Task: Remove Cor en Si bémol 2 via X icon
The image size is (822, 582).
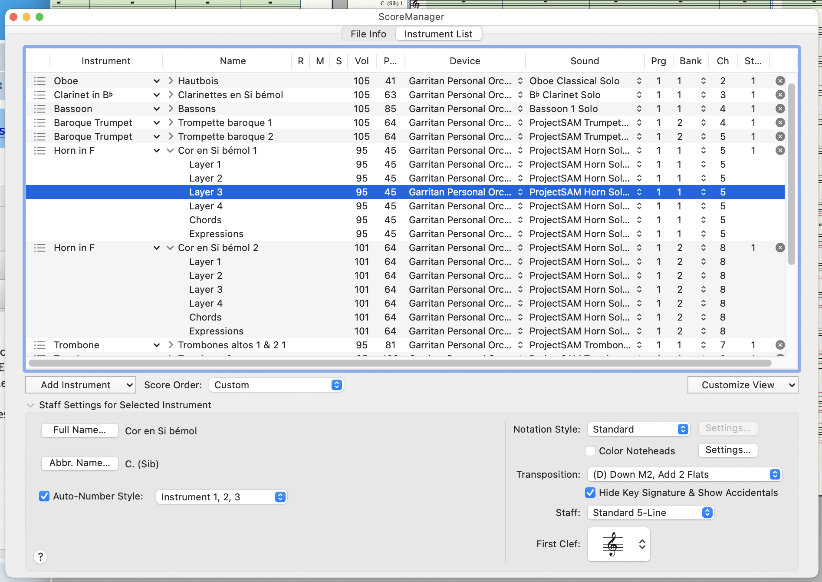Action: (x=780, y=248)
